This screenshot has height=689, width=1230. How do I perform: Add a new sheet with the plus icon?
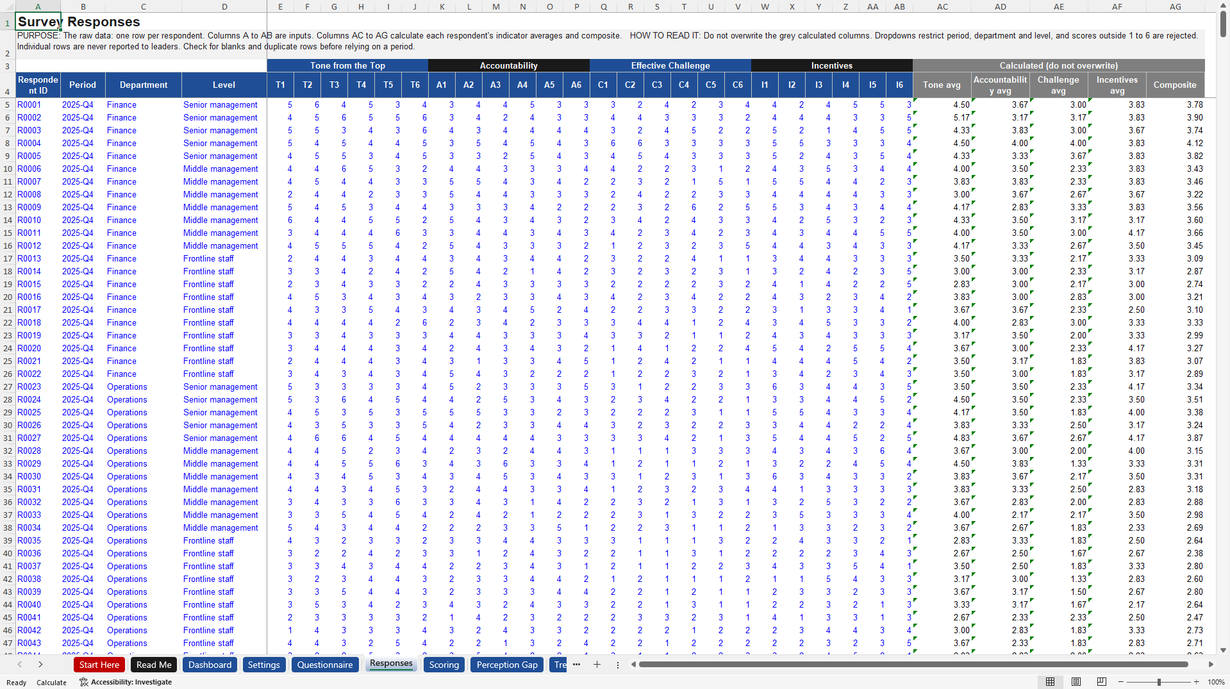coord(597,665)
